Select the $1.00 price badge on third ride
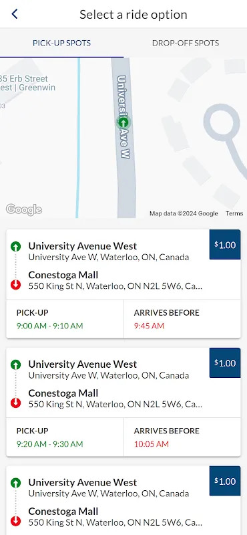 [225, 481]
